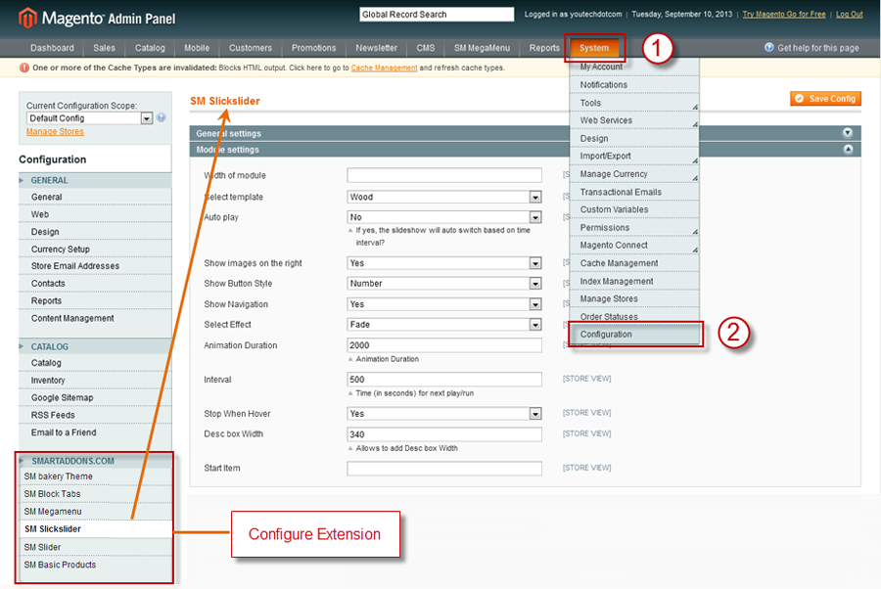Open the SM MegaMenu menu
881x589 pixels.
tap(482, 48)
